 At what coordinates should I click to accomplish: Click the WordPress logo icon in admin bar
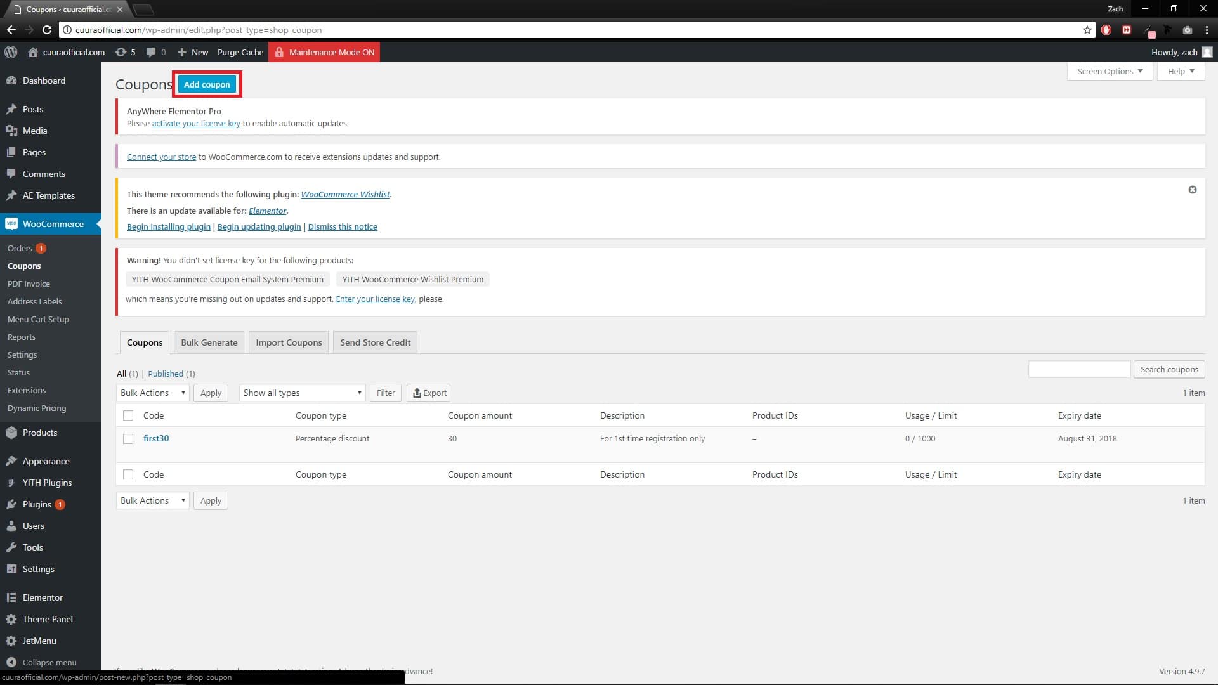(x=11, y=52)
